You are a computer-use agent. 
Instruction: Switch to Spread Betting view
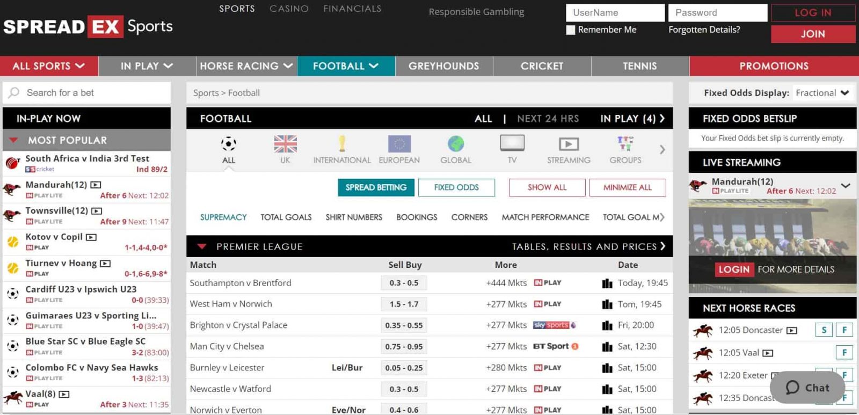376,187
